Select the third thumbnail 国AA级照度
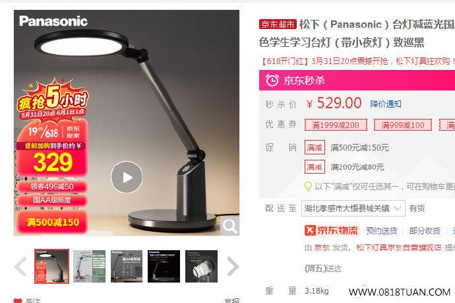455x303 pixels. pyautogui.click(x=127, y=266)
